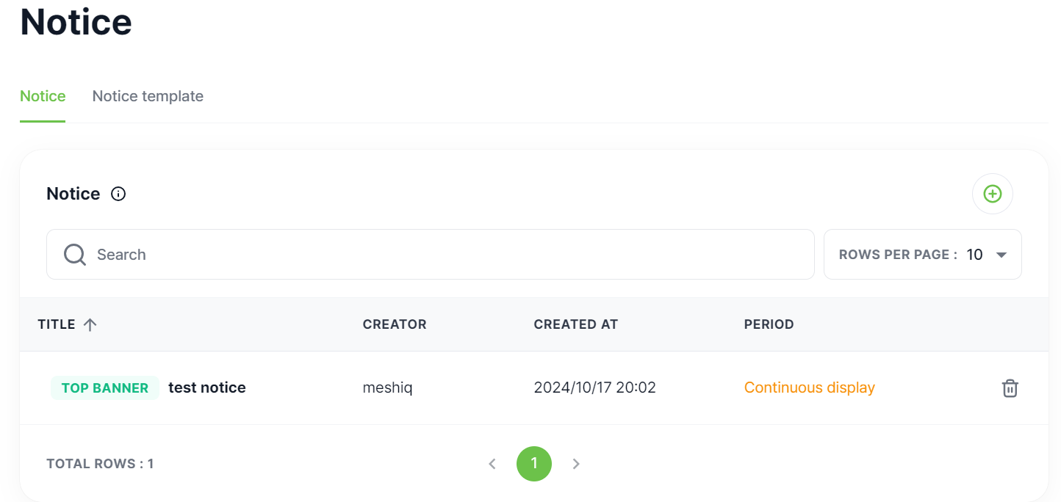Click the TOP BANNER tag
The width and height of the screenshot is (1061, 502).
[105, 388]
